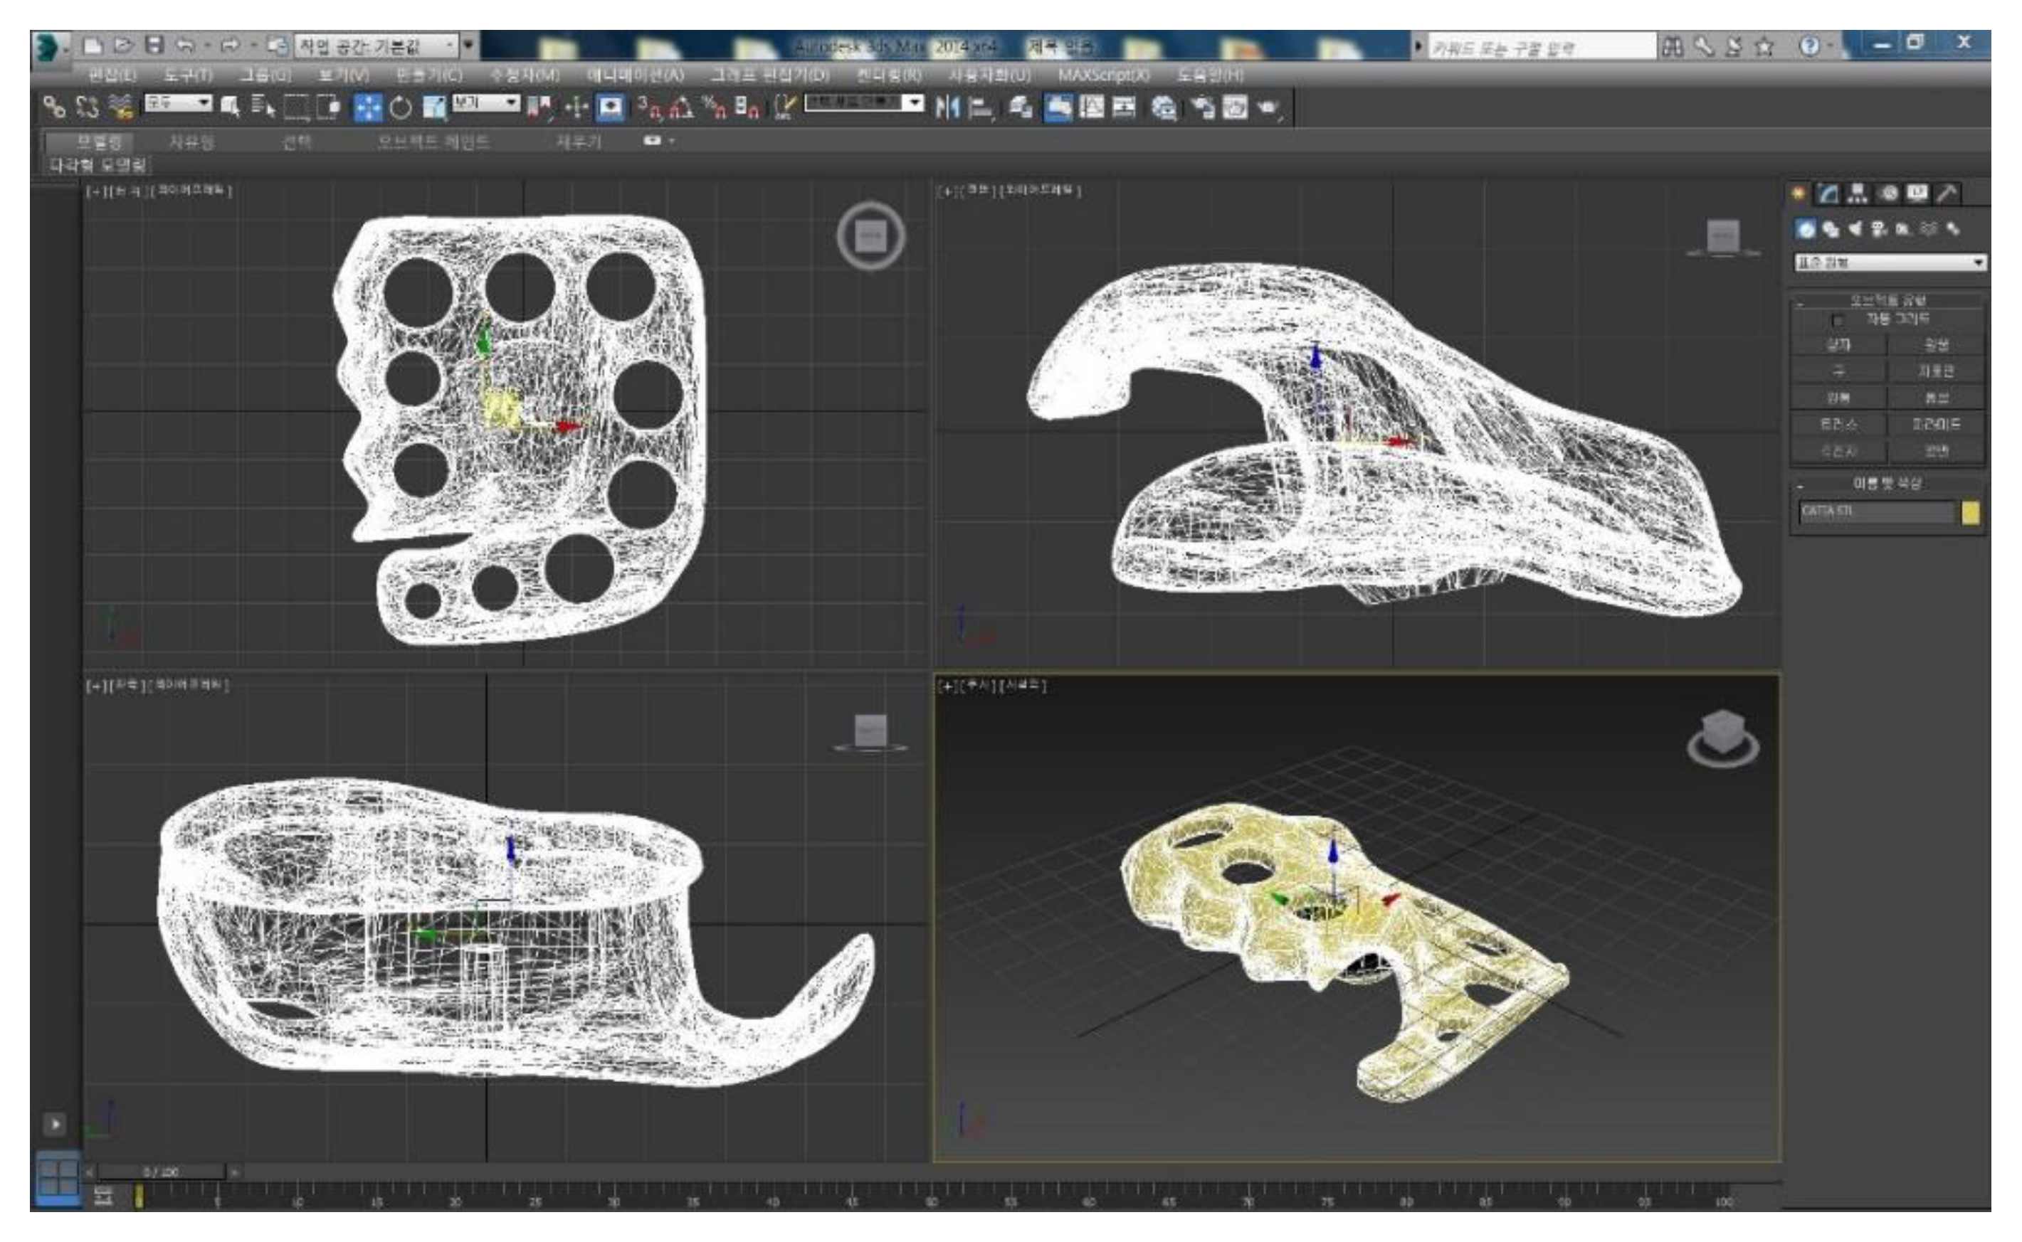Select the Lights category icon
Viewport: 2022px width, 1242px height.
pyautogui.click(x=1855, y=229)
